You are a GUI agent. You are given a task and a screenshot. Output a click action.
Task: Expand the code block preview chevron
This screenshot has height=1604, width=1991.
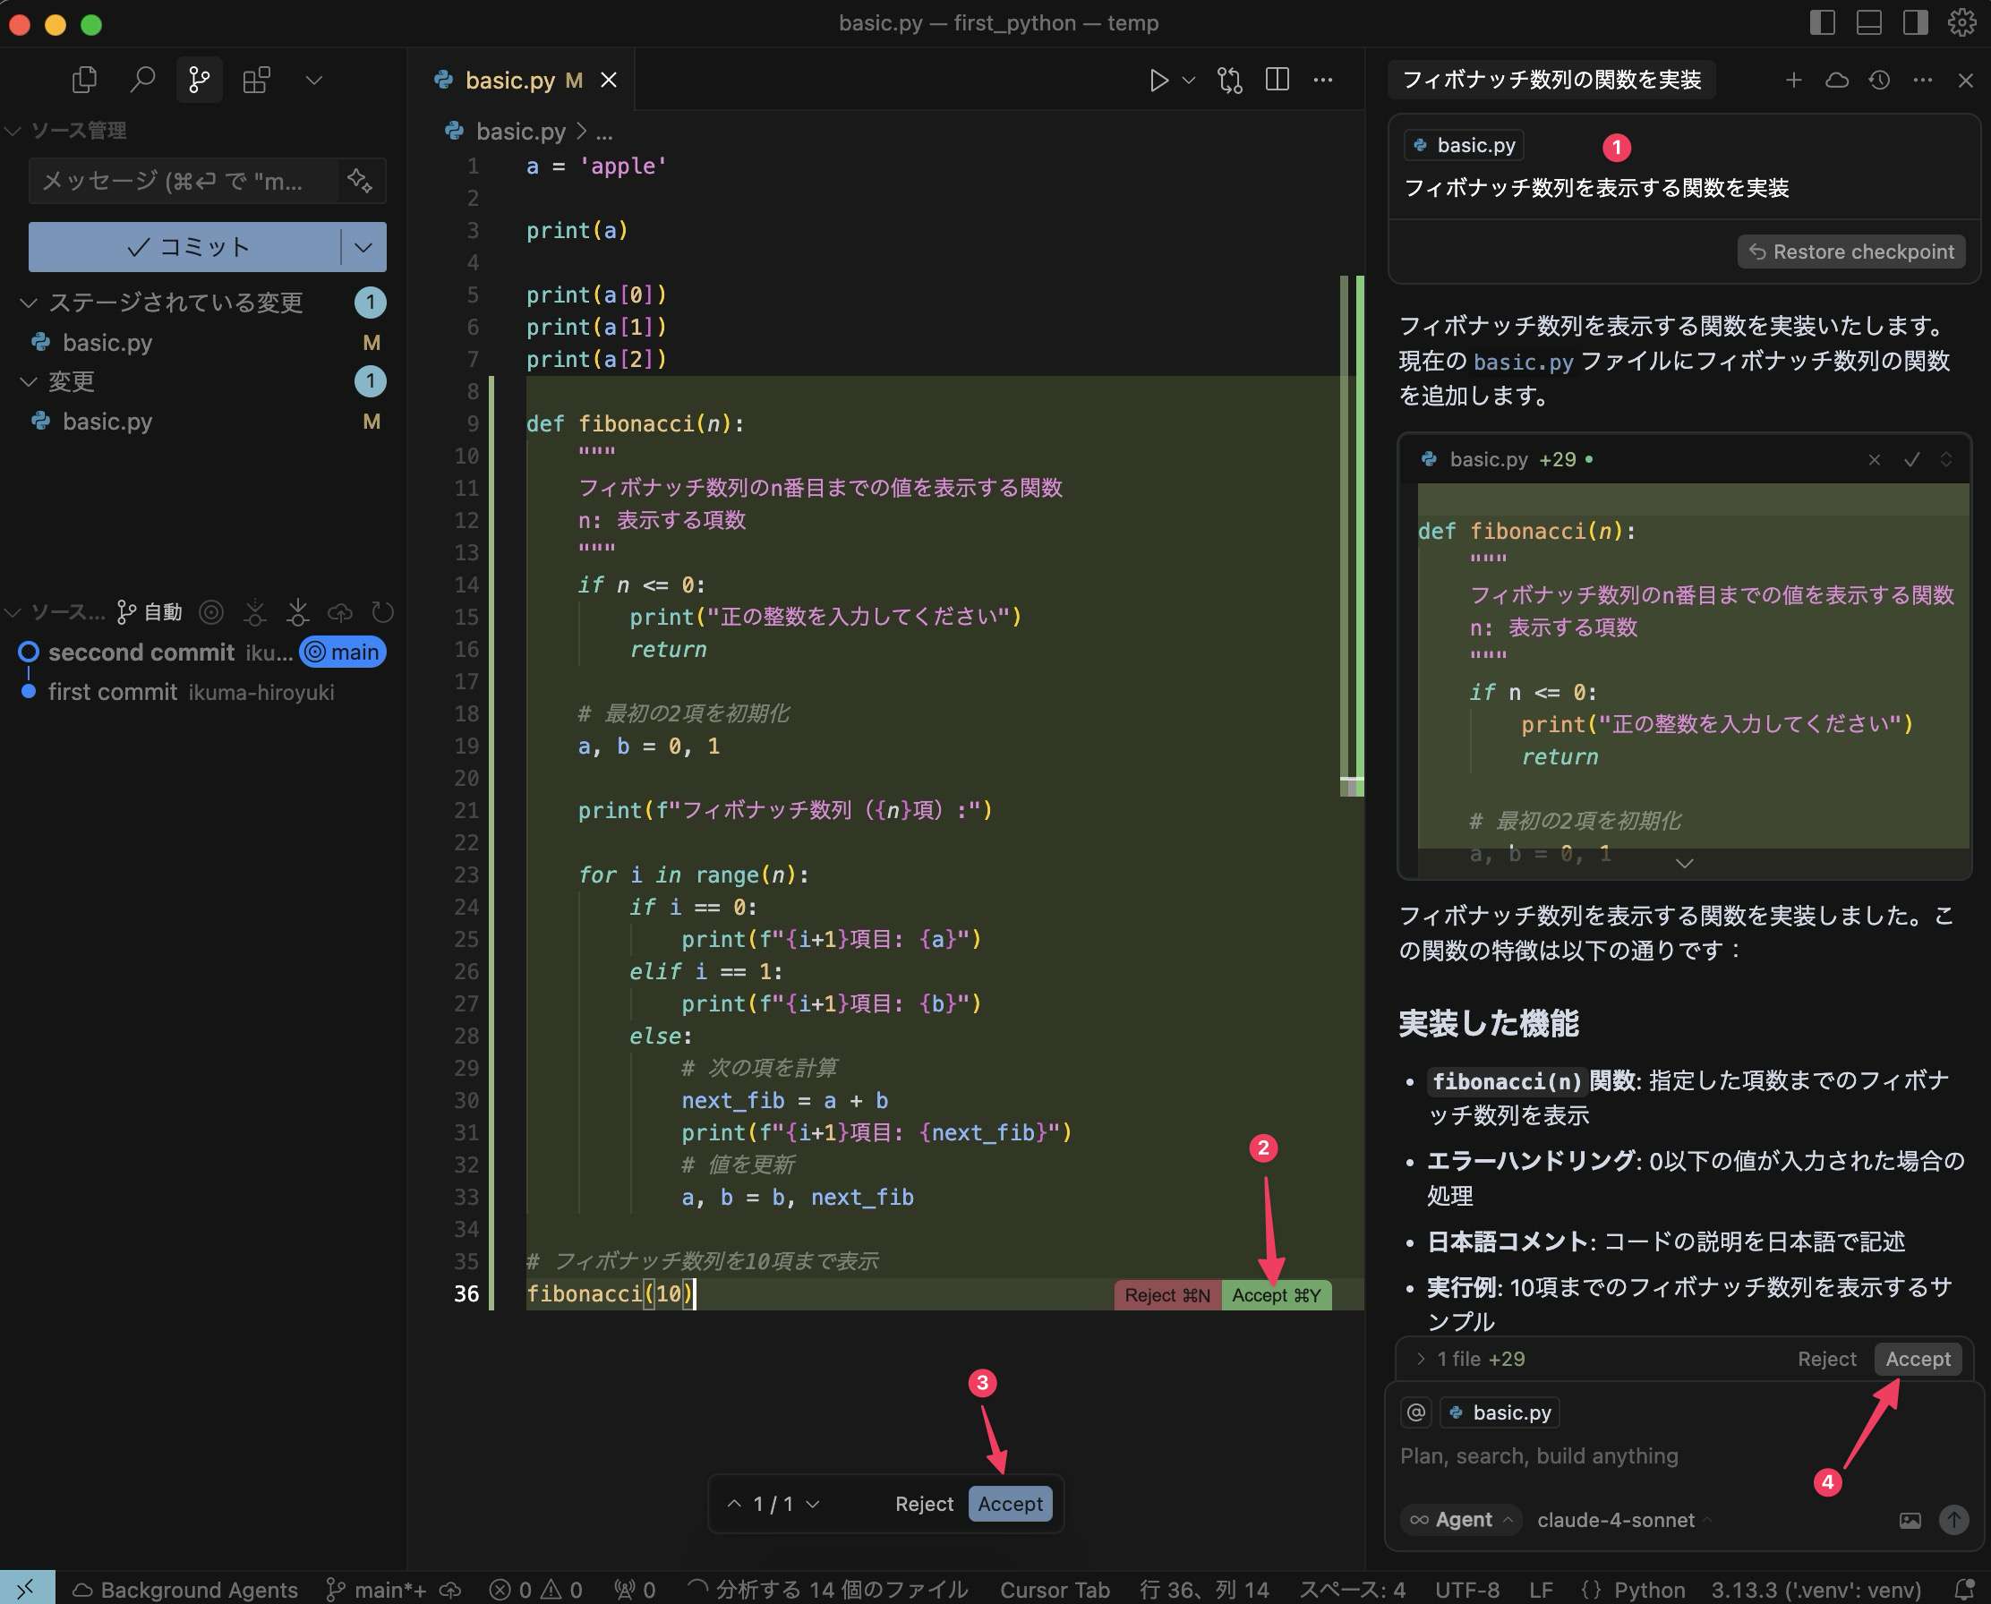pyautogui.click(x=1684, y=863)
